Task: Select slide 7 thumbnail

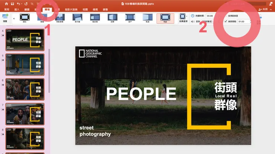Action: [x=25, y=114]
